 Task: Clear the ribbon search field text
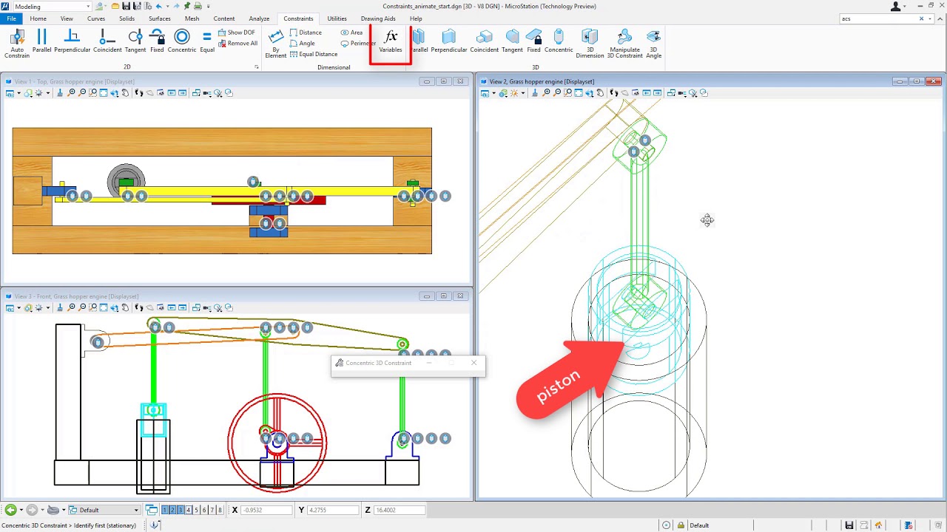[921, 18]
